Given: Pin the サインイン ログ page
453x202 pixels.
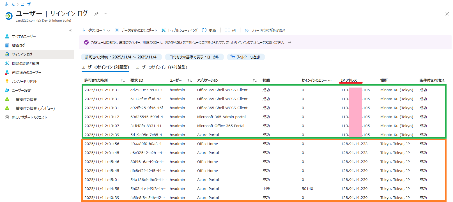Looking at the screenshot, I should (x=96, y=14).
